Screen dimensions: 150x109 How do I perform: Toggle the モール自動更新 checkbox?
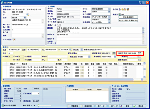(3, 105)
